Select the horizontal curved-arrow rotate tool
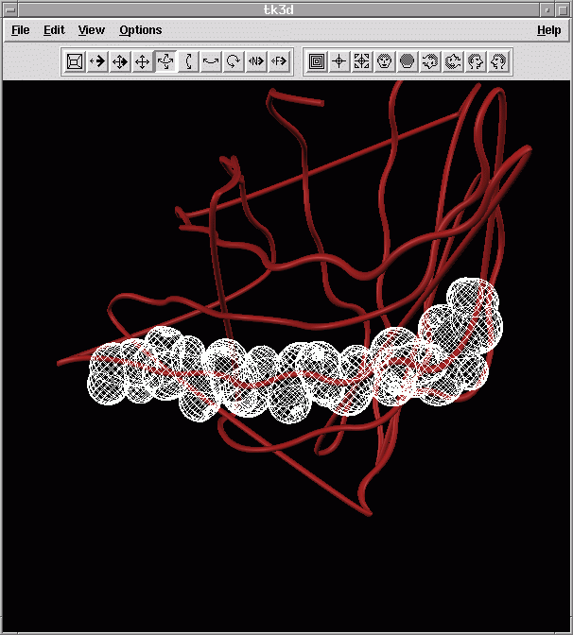 (x=211, y=61)
